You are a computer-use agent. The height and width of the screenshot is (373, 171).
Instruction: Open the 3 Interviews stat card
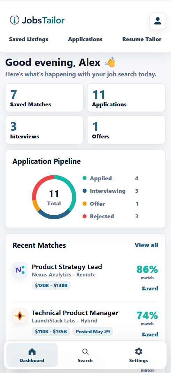45,130
